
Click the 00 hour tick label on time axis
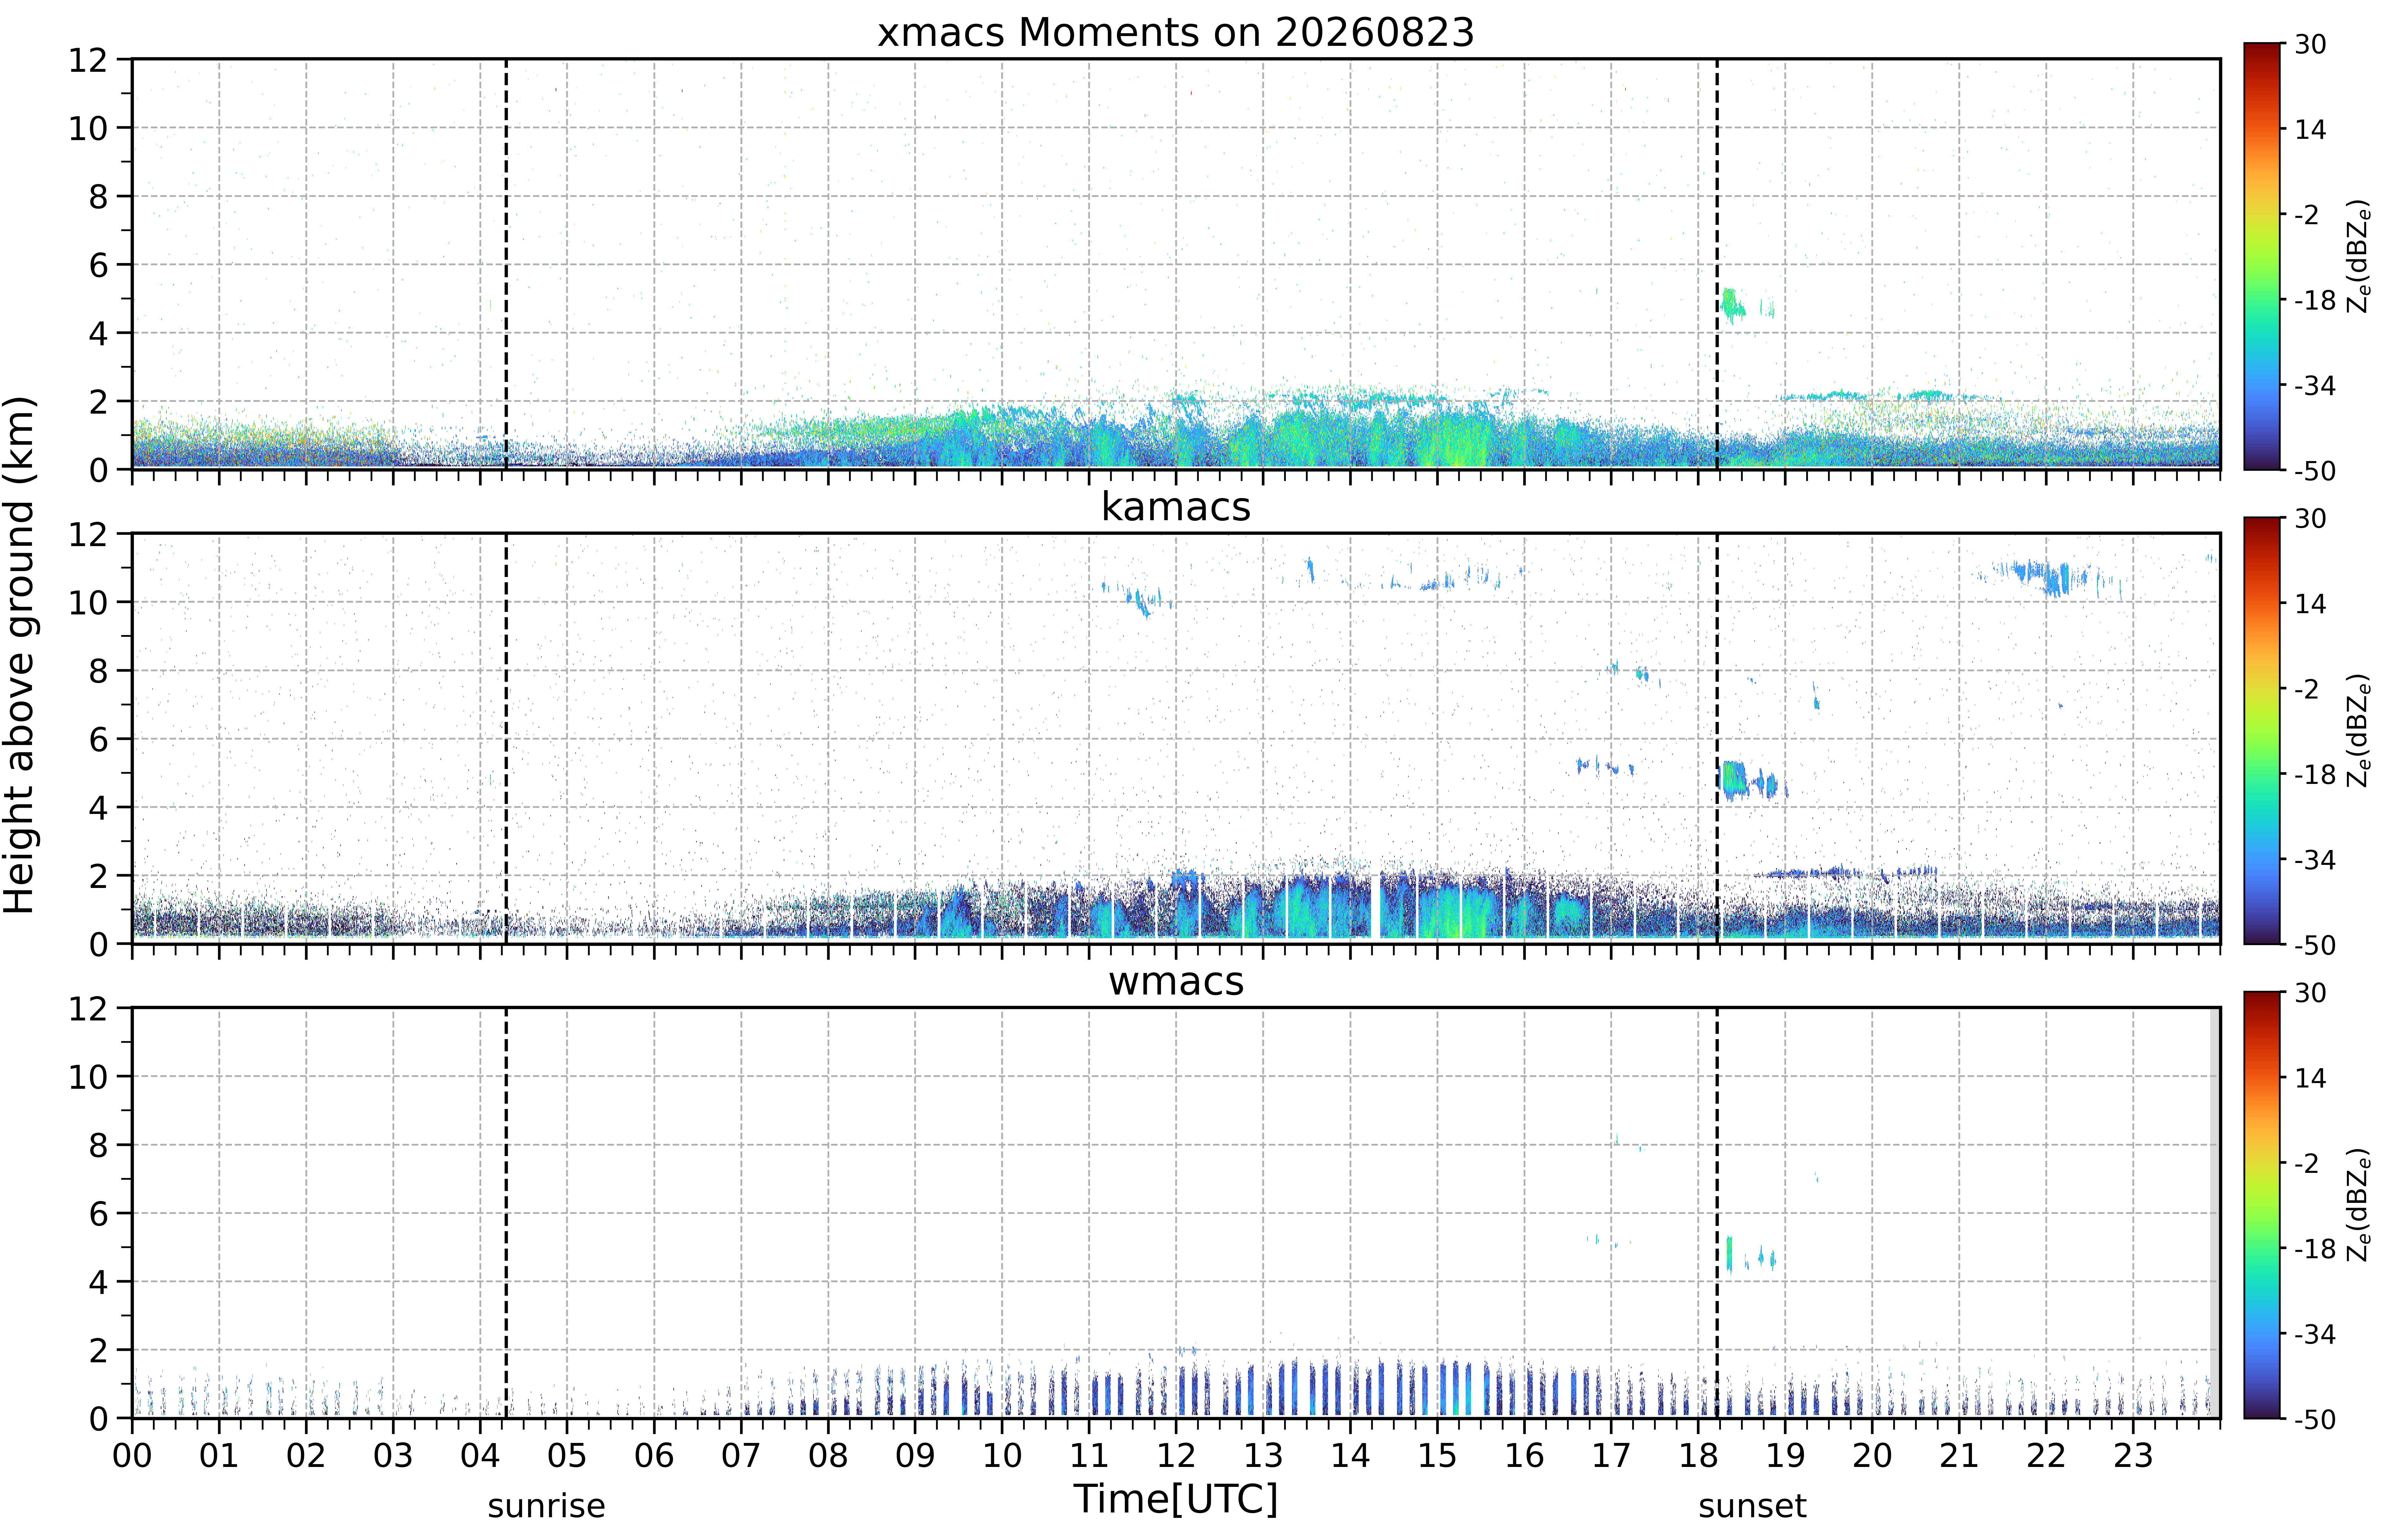click(132, 1455)
